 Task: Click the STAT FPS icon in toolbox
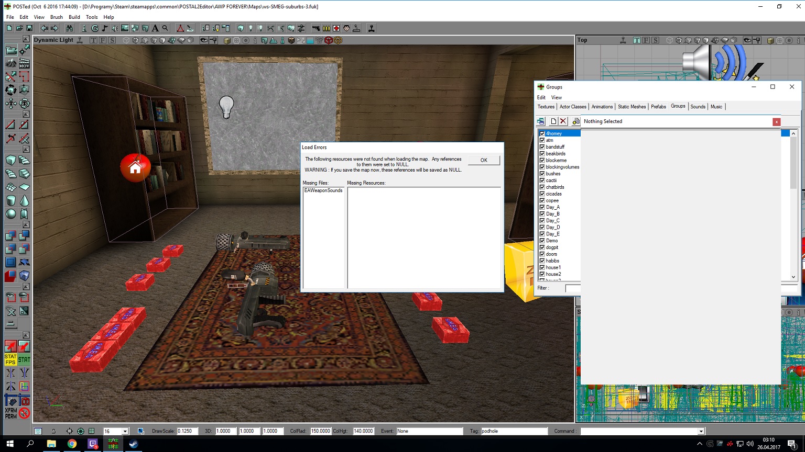[x=11, y=359]
